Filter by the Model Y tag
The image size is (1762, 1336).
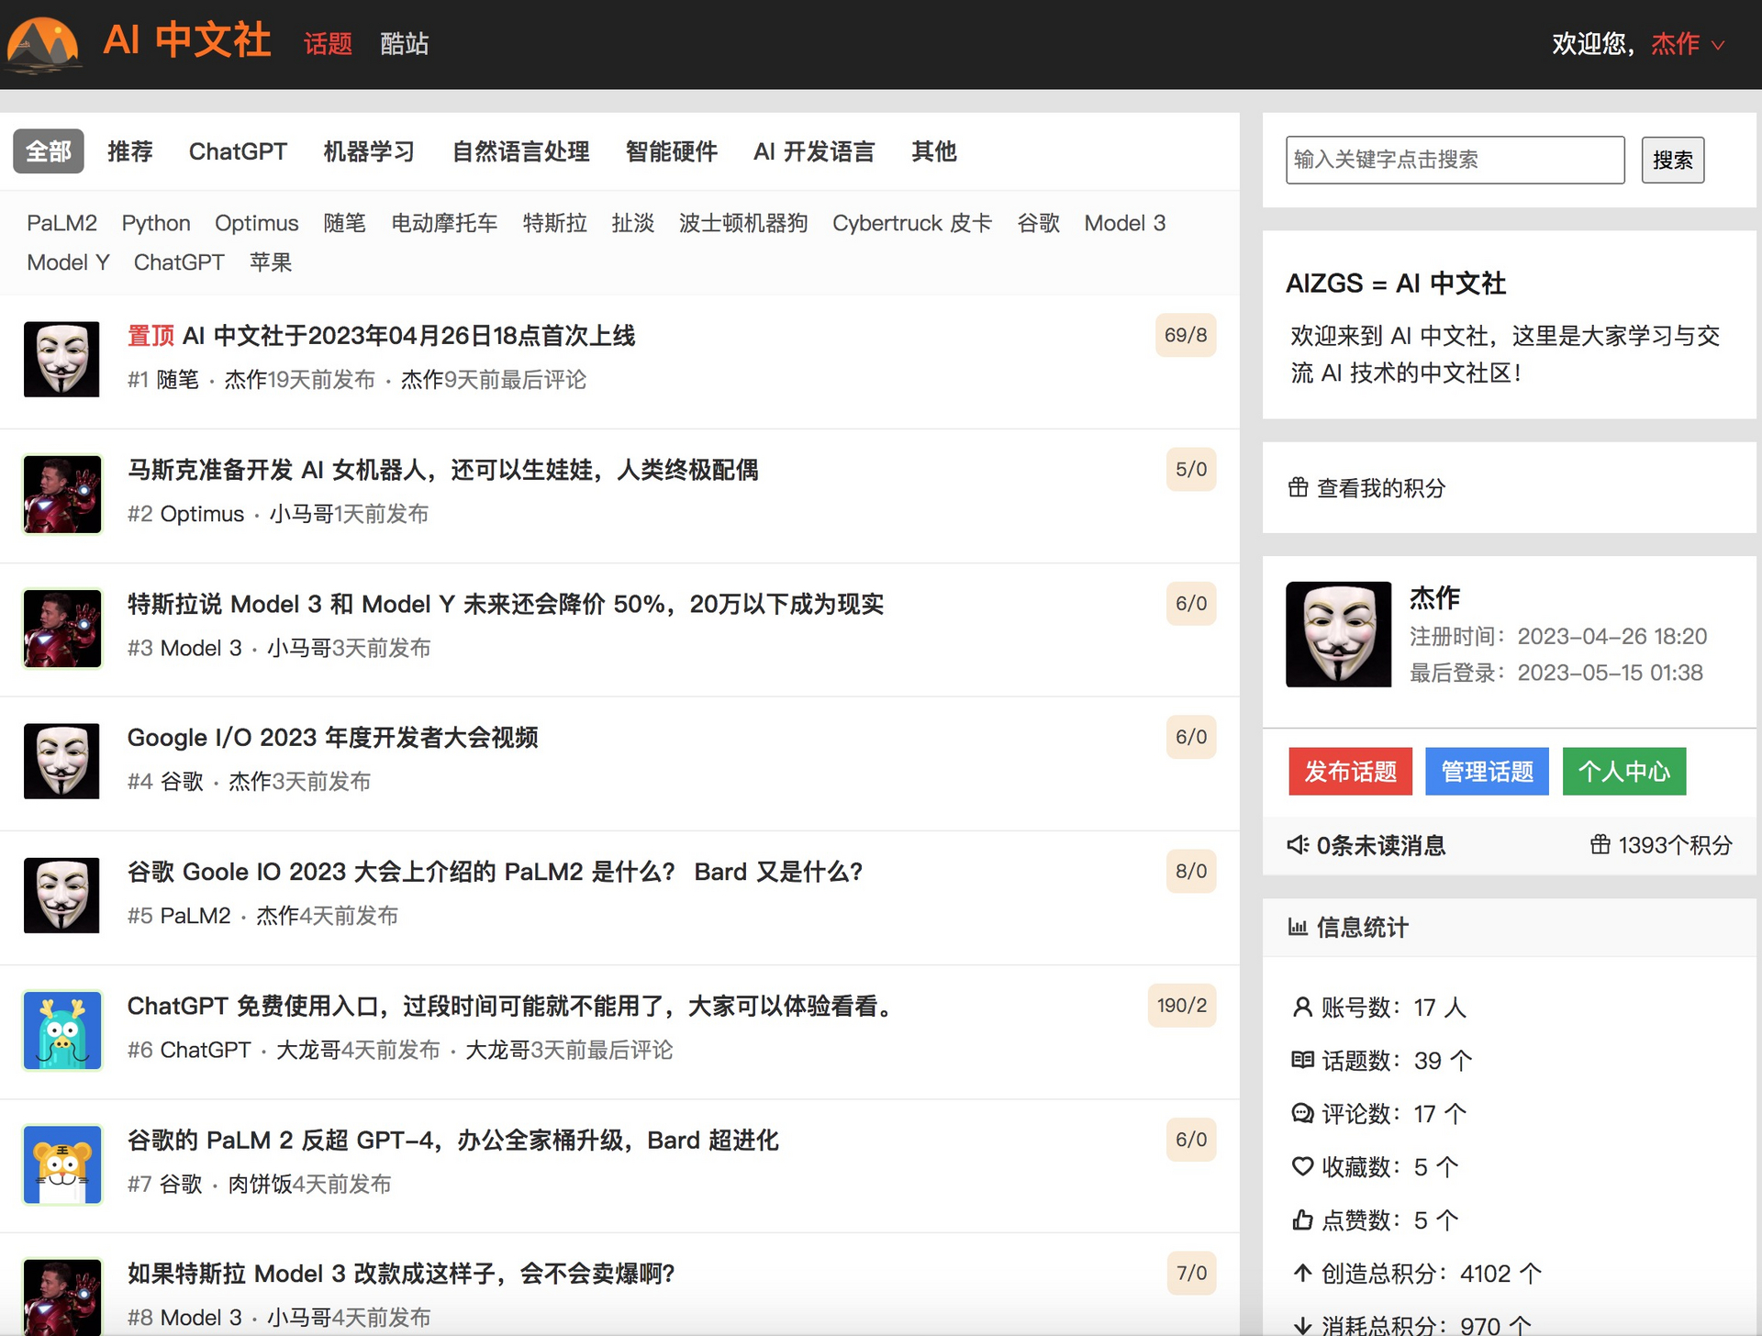click(68, 262)
